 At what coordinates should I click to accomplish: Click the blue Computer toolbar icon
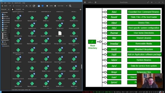tap(43, 6)
